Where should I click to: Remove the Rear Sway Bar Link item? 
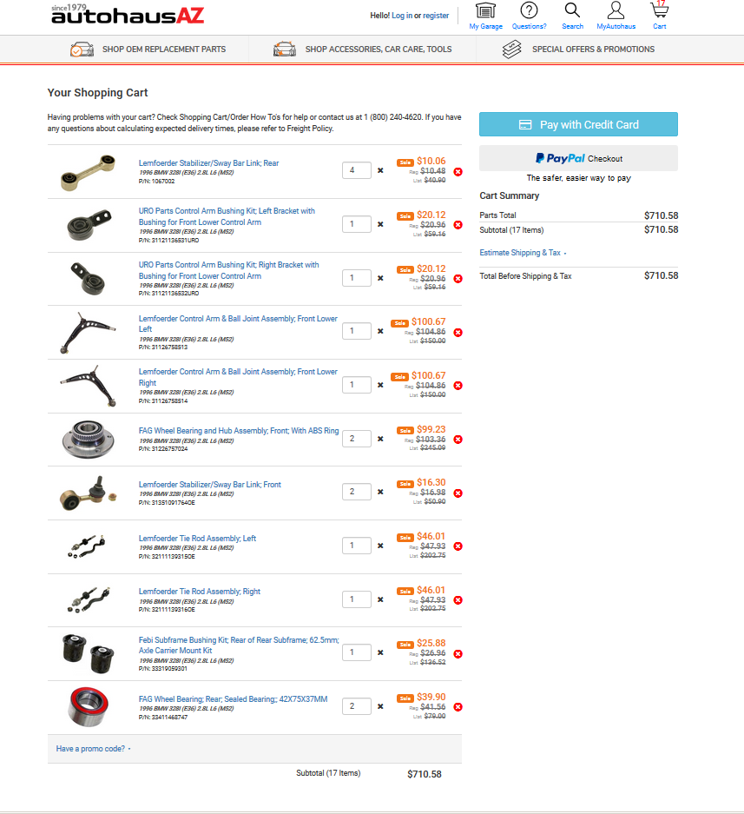458,172
